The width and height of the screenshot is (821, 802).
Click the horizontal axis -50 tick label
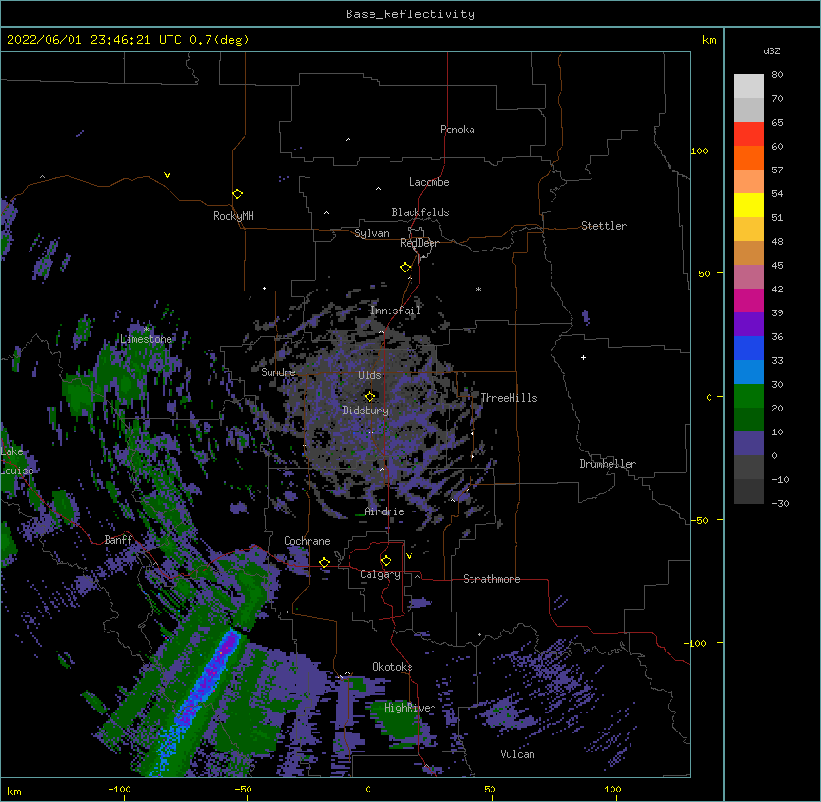click(243, 789)
